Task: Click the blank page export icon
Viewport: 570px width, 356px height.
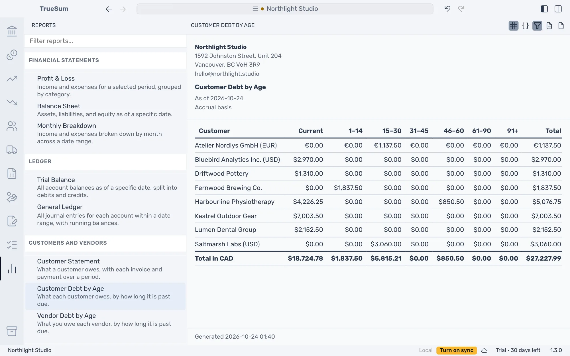Action: coord(561,26)
